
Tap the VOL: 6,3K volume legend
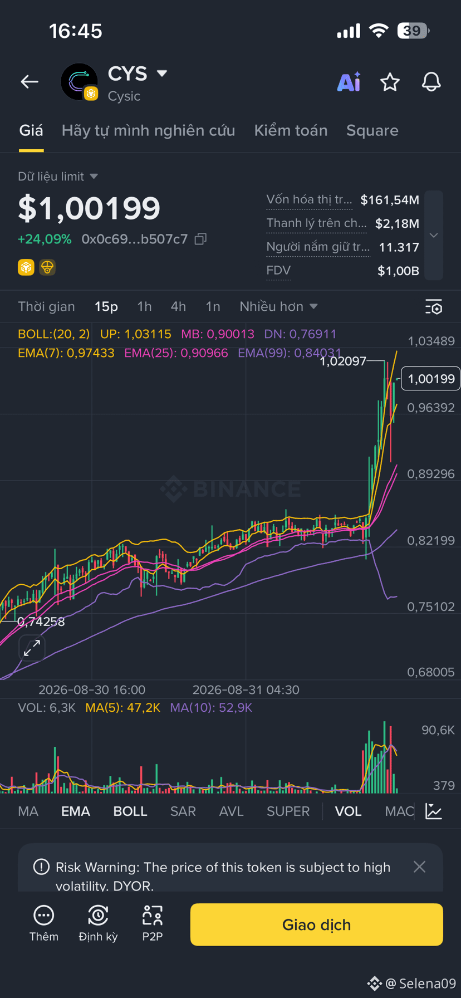[x=47, y=708]
